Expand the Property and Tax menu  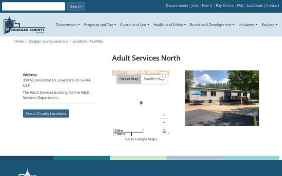coord(100,25)
